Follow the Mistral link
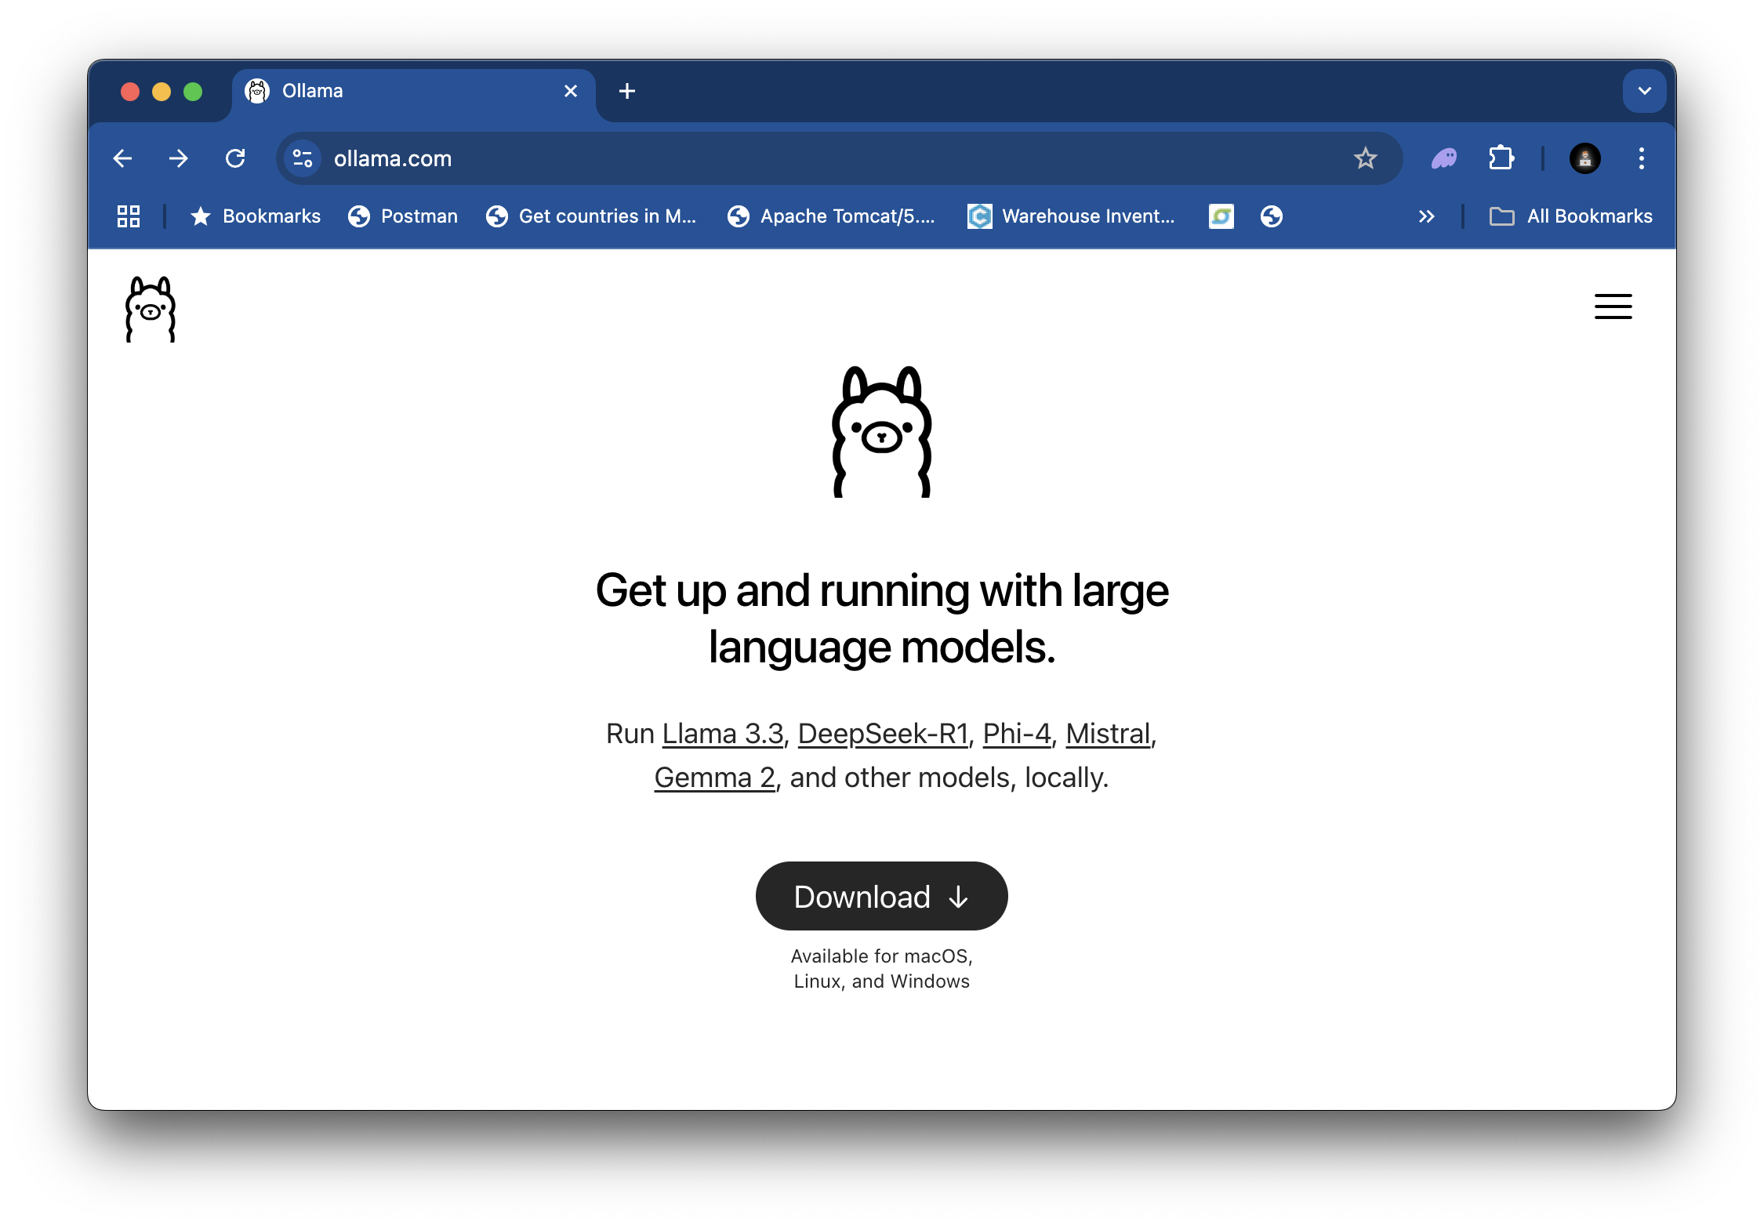This screenshot has height=1226, width=1764. 1108,735
